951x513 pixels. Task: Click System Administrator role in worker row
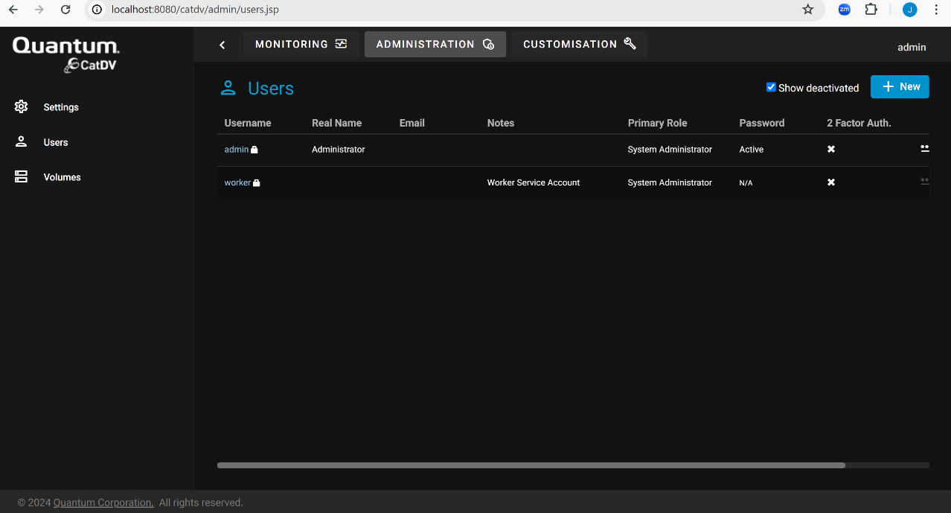tap(670, 182)
